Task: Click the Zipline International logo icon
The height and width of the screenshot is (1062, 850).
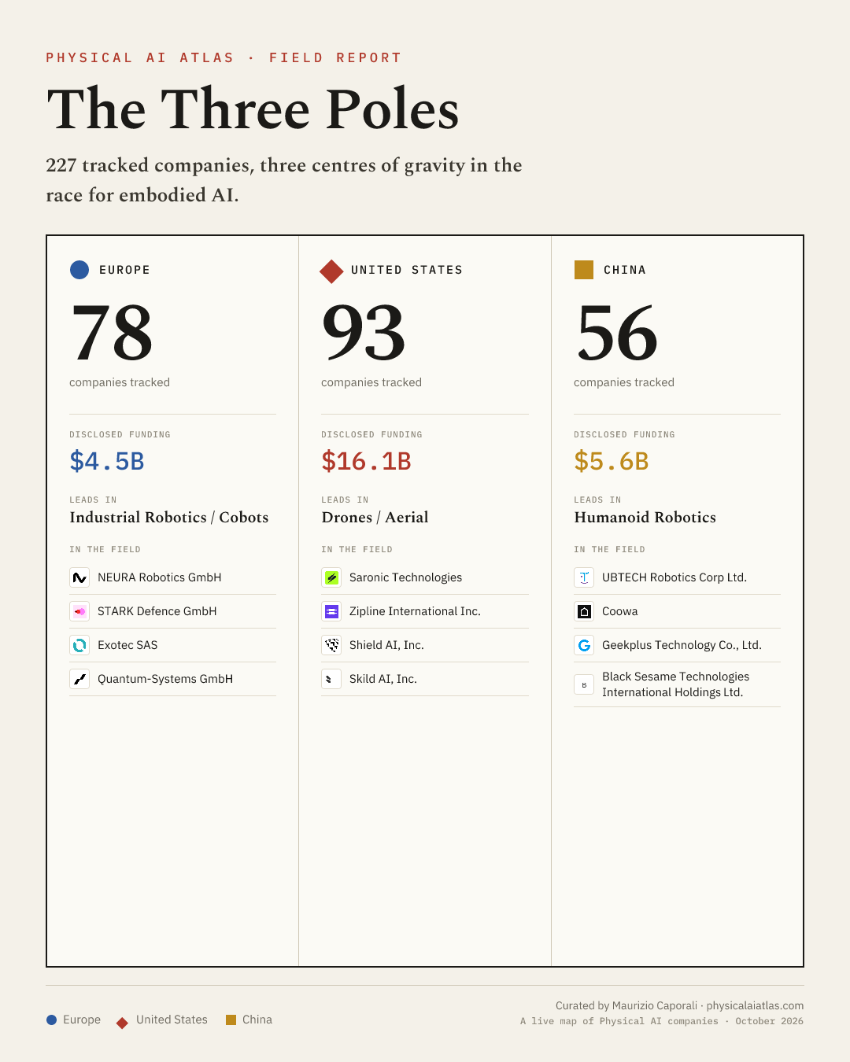Action: 331,611
